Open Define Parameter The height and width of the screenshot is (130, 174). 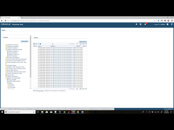pyautogui.click(x=13, y=56)
